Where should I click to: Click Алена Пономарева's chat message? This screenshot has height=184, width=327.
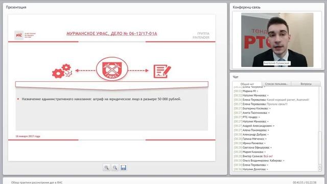coord(251,130)
